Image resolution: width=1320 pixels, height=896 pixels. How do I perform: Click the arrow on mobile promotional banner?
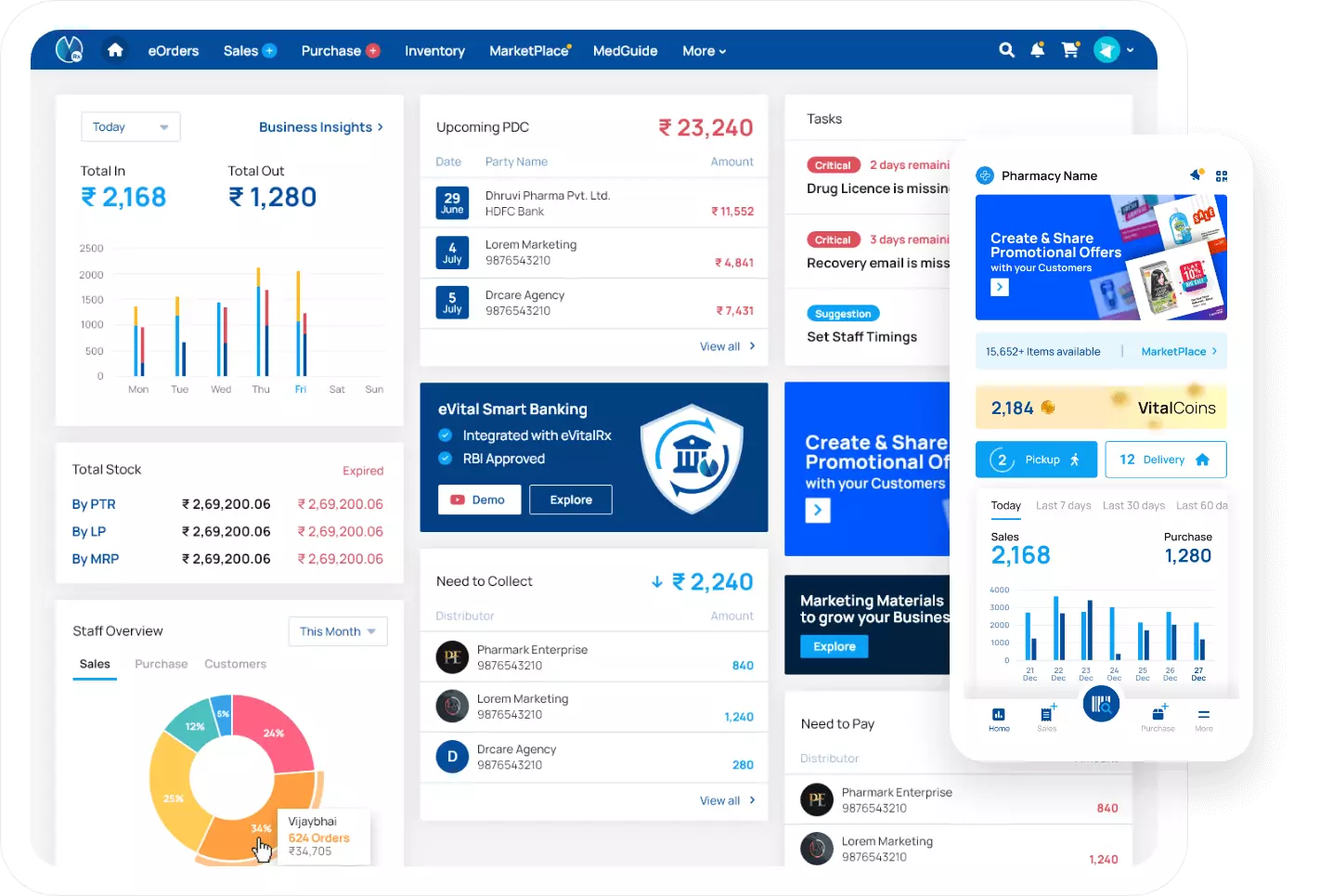pyautogui.click(x=1000, y=288)
